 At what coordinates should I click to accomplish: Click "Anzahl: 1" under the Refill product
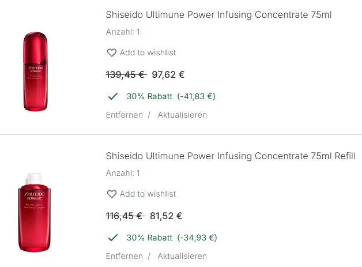click(x=123, y=173)
